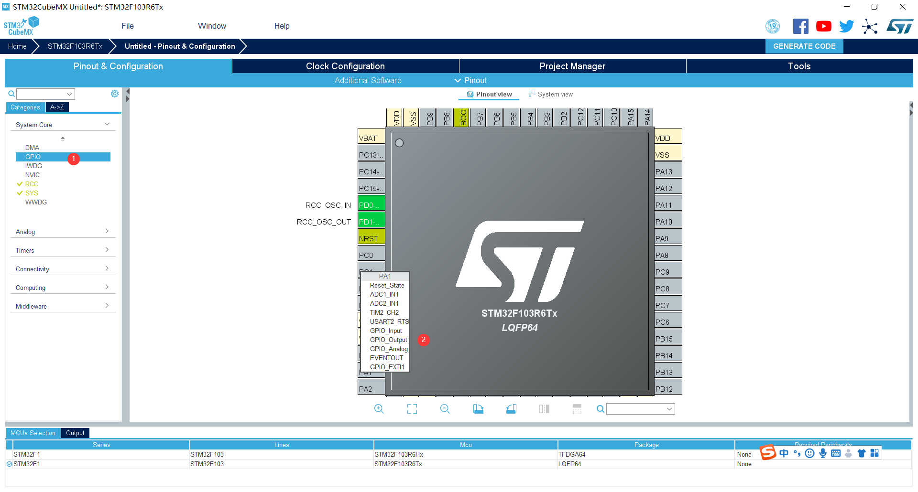
Task: Expand the Connectivity category
Action: point(107,268)
